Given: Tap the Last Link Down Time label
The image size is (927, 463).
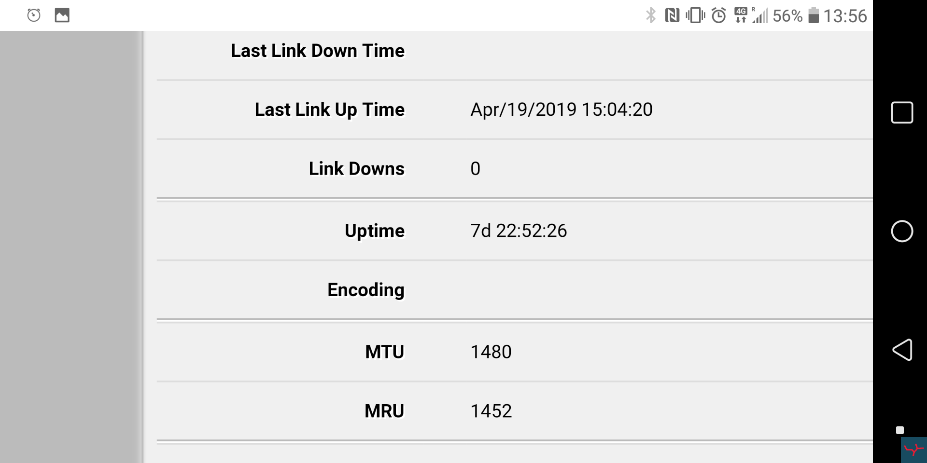Looking at the screenshot, I should [318, 51].
